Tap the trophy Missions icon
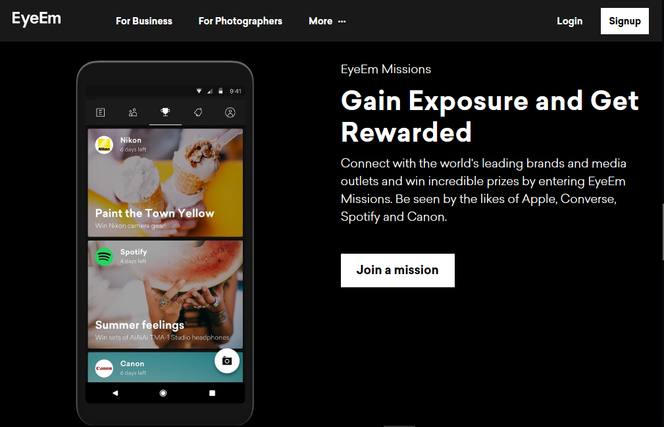 (x=165, y=112)
